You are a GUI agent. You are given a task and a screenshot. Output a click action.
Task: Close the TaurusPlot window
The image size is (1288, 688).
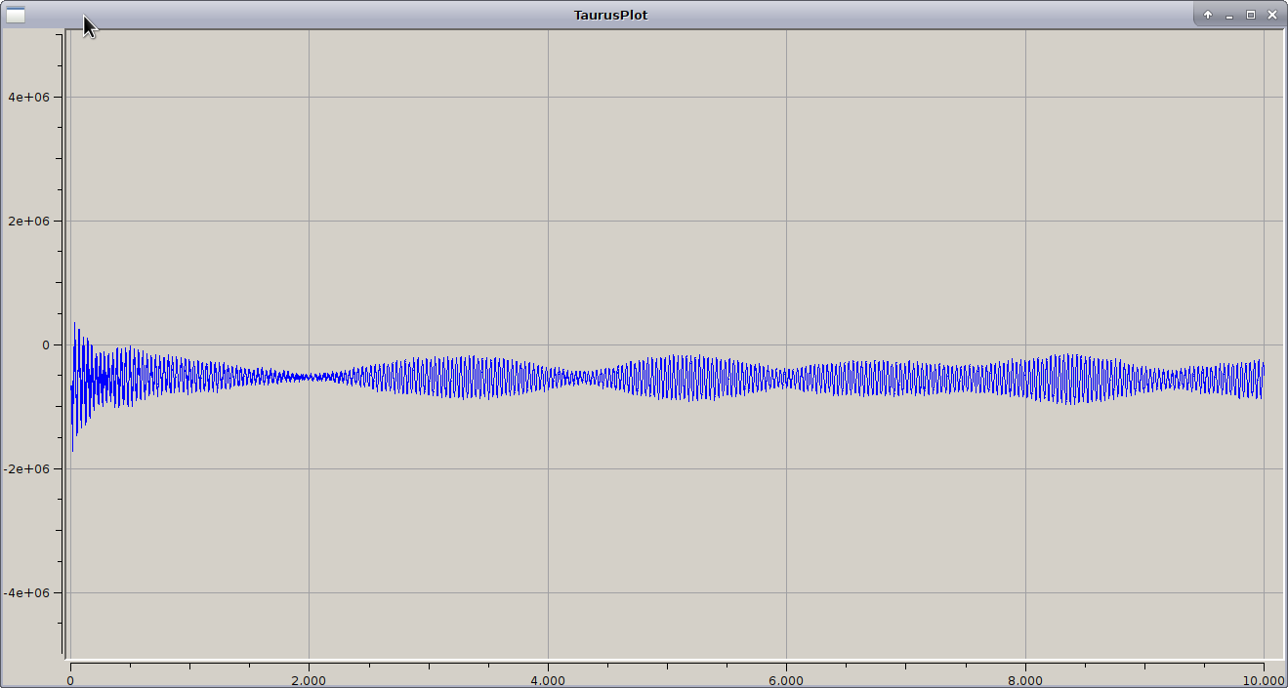(x=1272, y=15)
